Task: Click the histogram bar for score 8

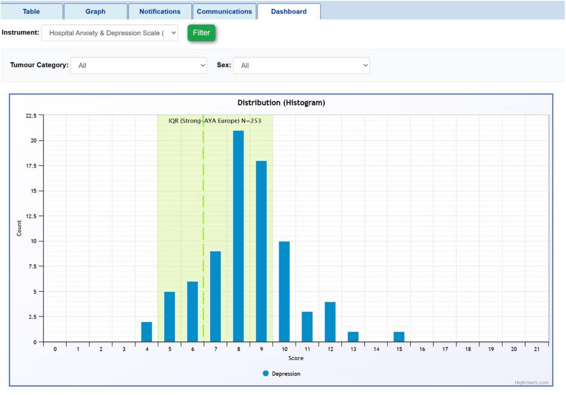Action: pyautogui.click(x=238, y=236)
